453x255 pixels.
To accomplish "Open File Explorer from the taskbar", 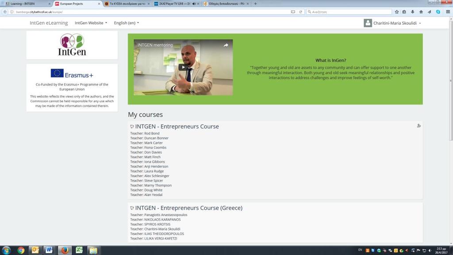I will click(93, 250).
